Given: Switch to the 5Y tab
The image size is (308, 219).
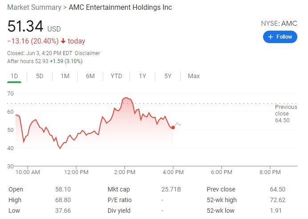Looking at the screenshot, I should point(168,76).
